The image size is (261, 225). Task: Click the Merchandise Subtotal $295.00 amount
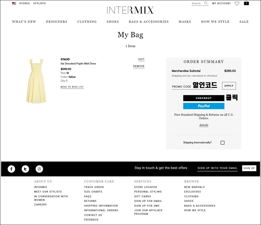(x=230, y=71)
